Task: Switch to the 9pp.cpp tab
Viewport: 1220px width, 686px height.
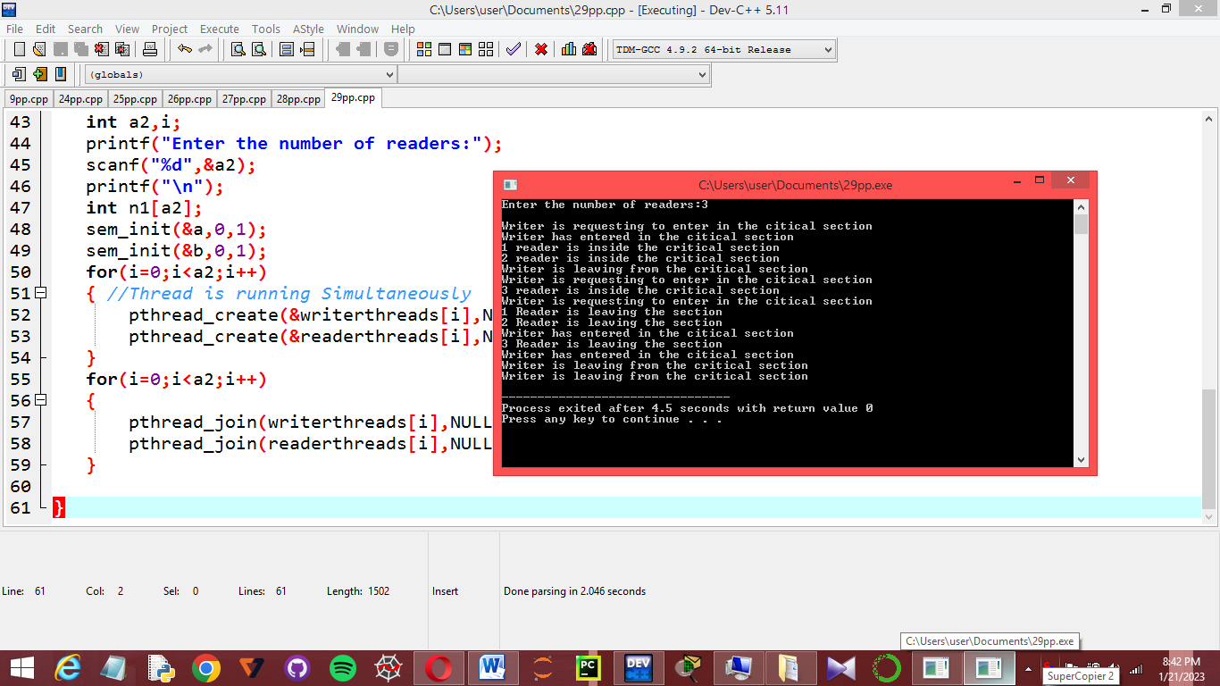Action: coord(29,99)
